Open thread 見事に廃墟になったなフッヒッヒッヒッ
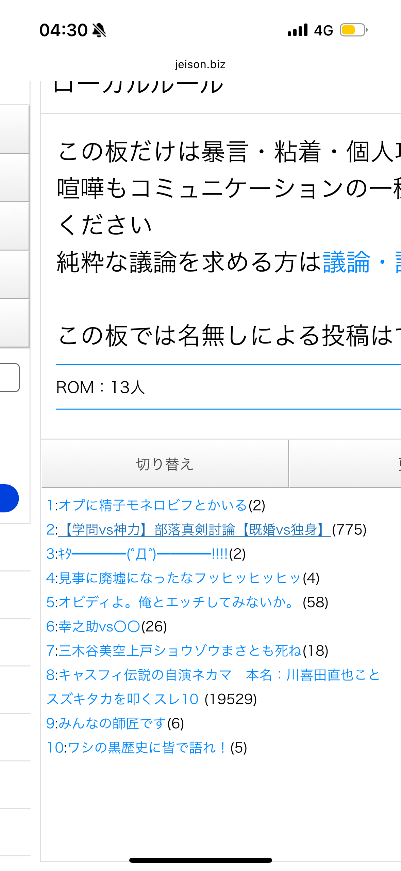Image resolution: width=401 pixels, height=871 pixels. (180, 578)
